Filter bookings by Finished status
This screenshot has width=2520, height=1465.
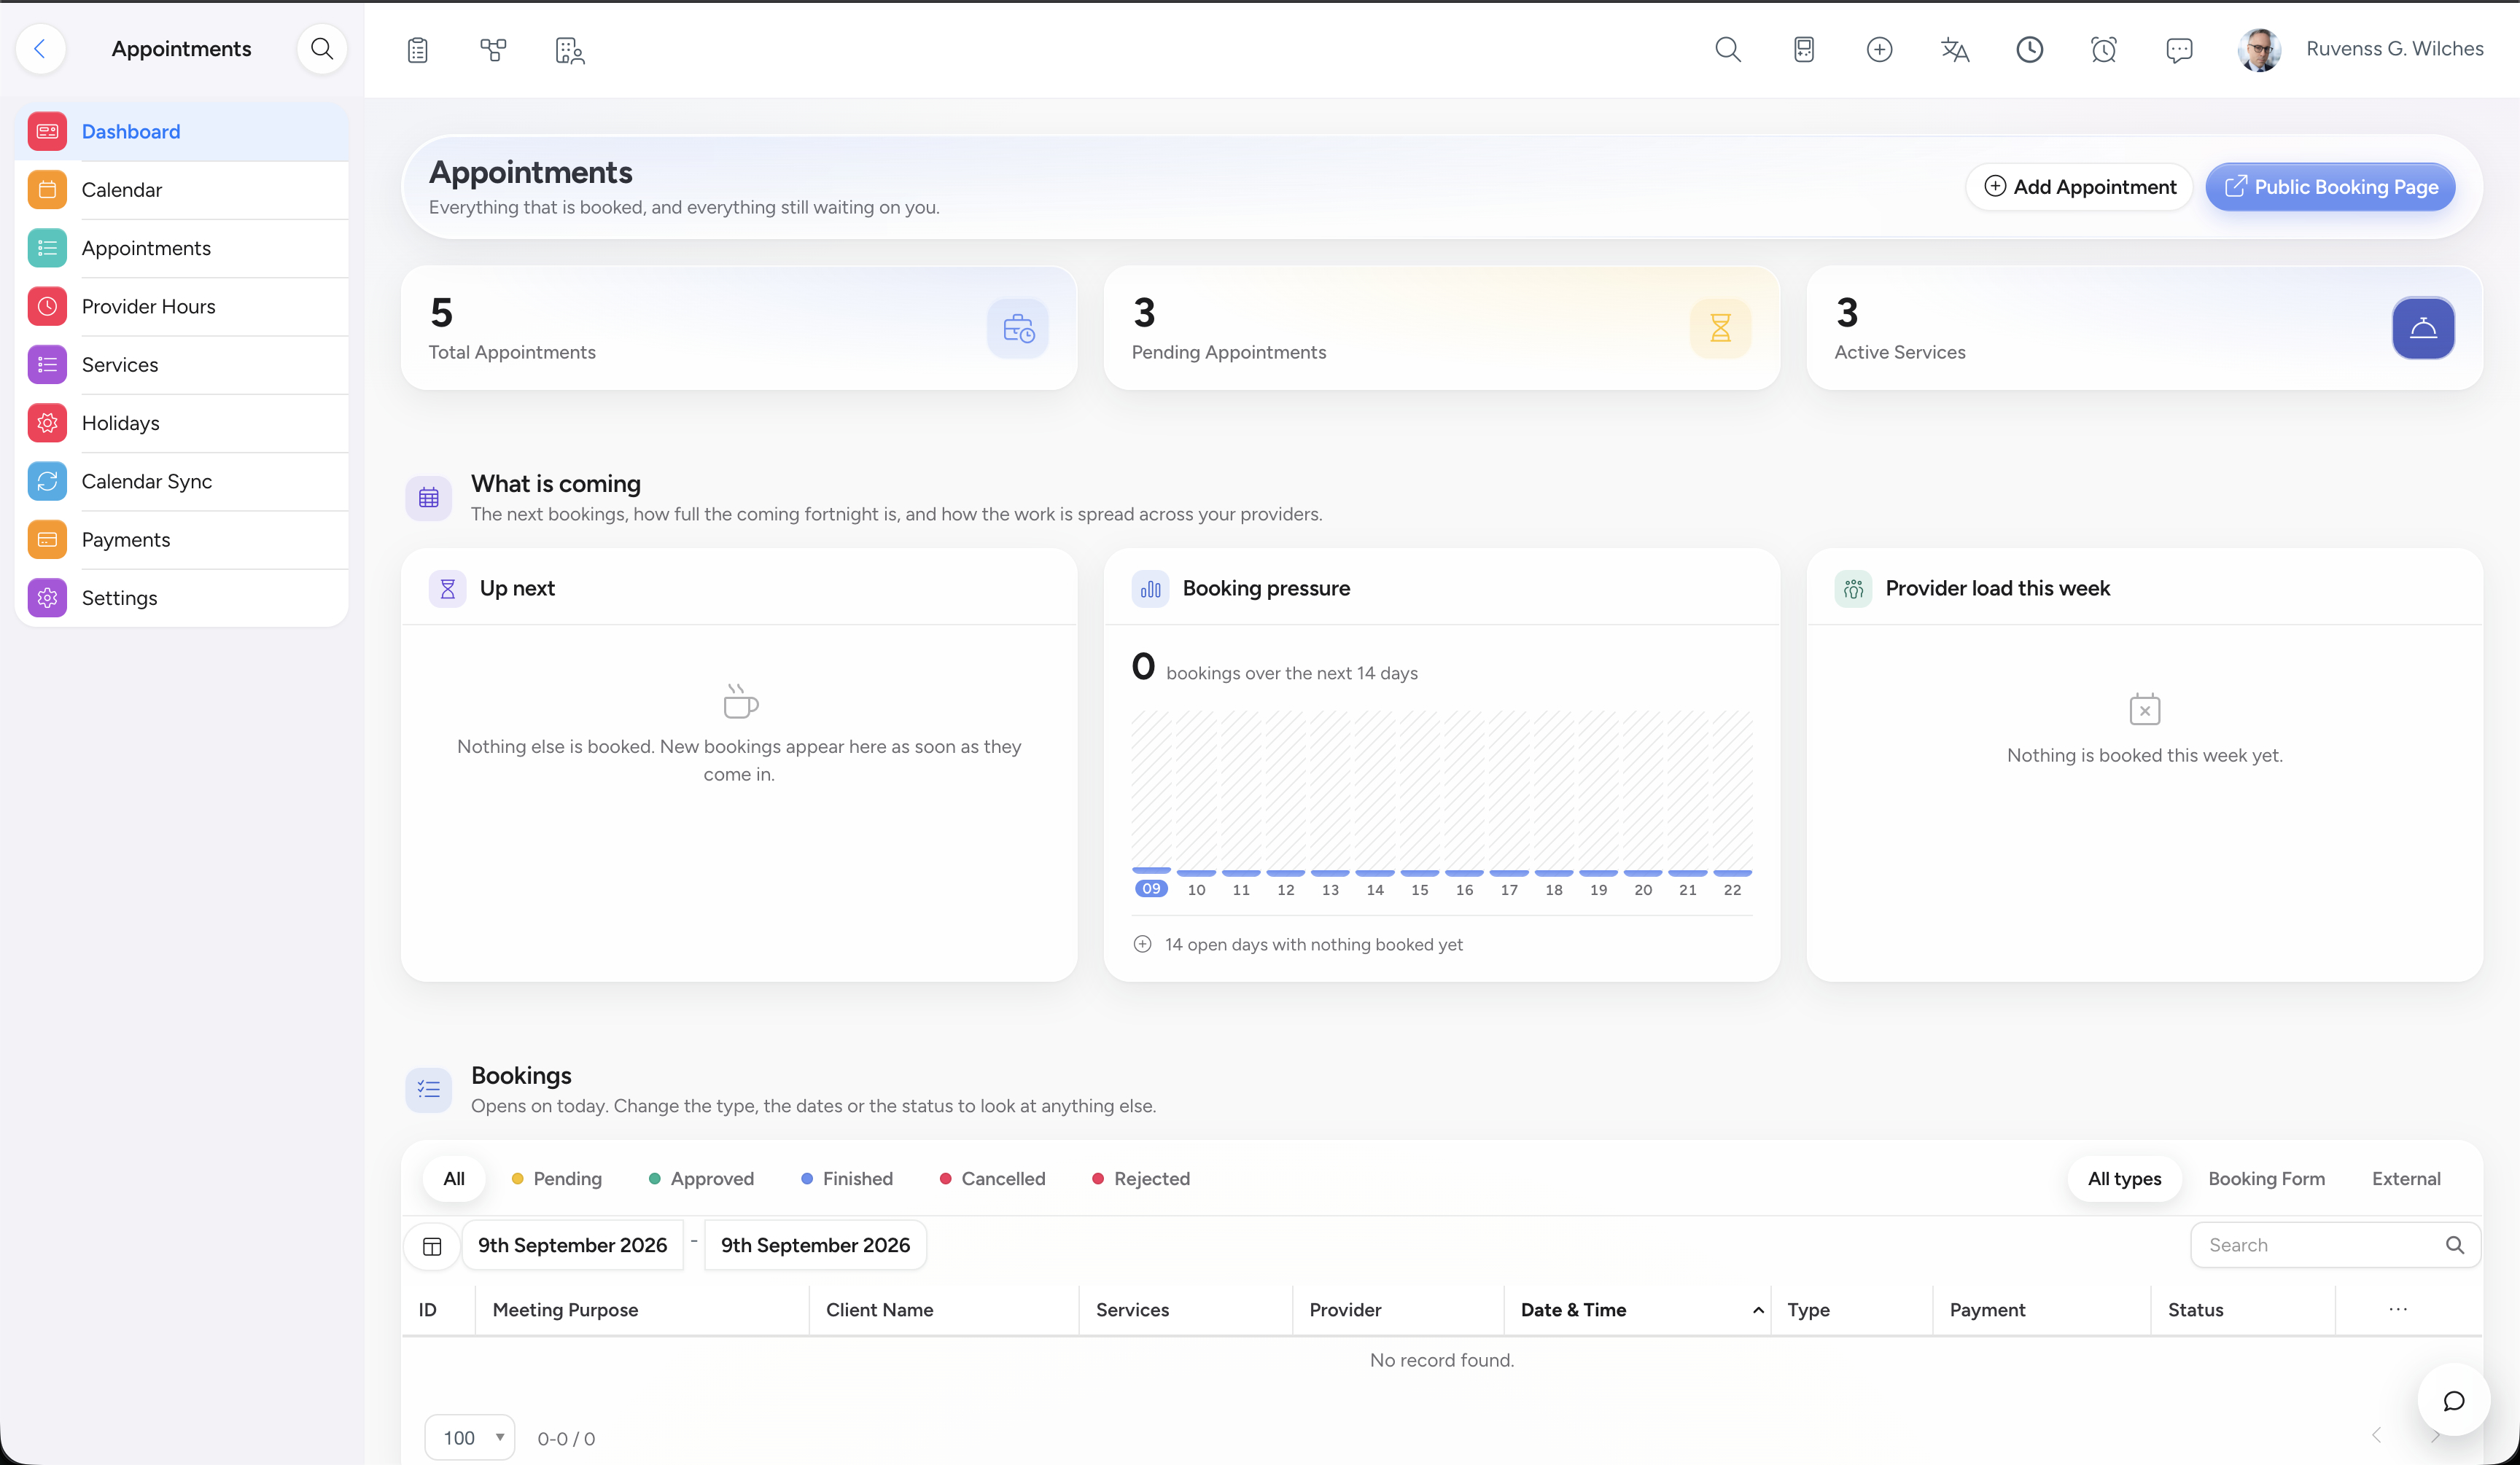[847, 1179]
